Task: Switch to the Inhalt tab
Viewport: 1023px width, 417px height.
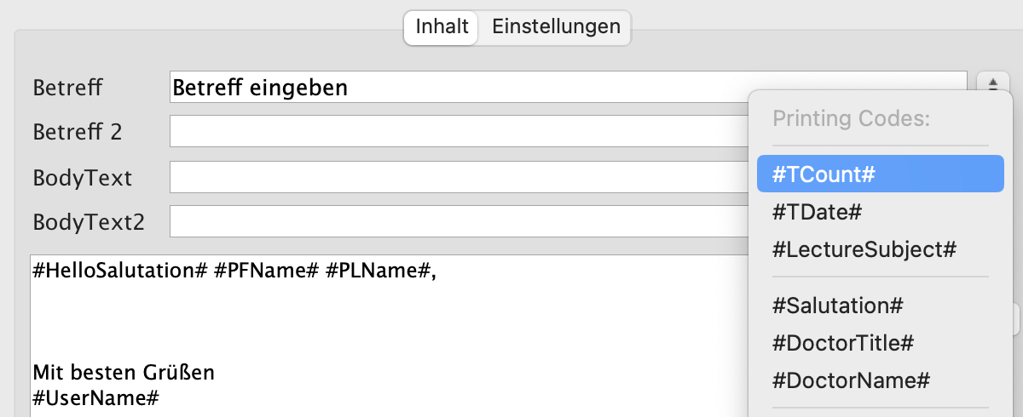Action: (x=442, y=27)
